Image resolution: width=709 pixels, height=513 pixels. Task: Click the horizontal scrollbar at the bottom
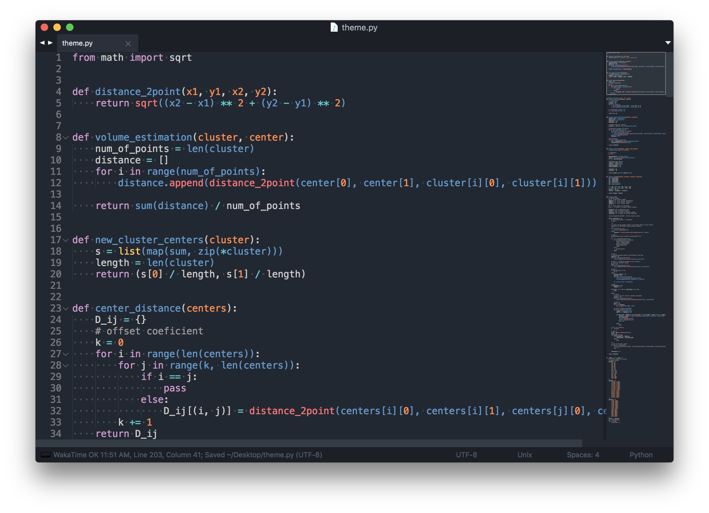pos(308,443)
